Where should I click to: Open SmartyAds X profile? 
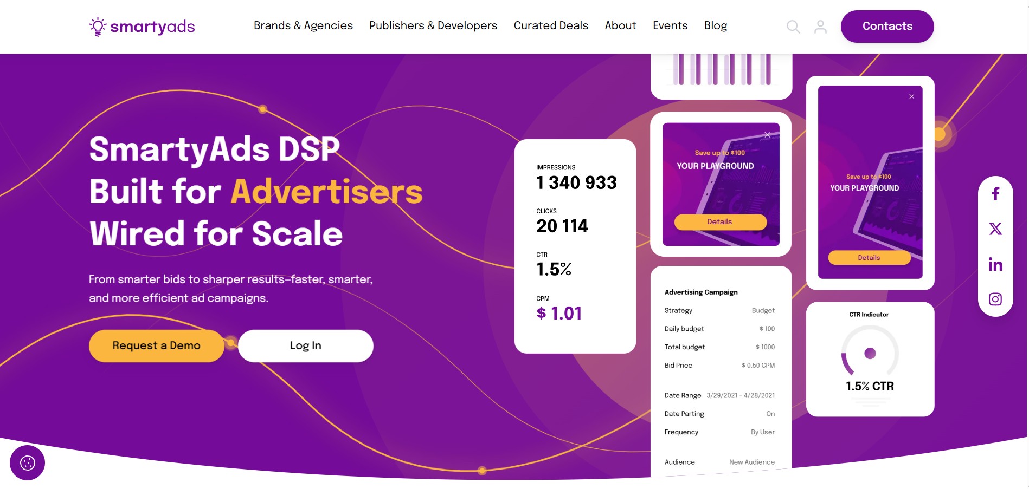pos(995,229)
